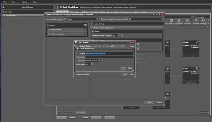Collapse the Test Workflow 1 header arrow
This screenshot has width=212, height=122.
[57, 7]
